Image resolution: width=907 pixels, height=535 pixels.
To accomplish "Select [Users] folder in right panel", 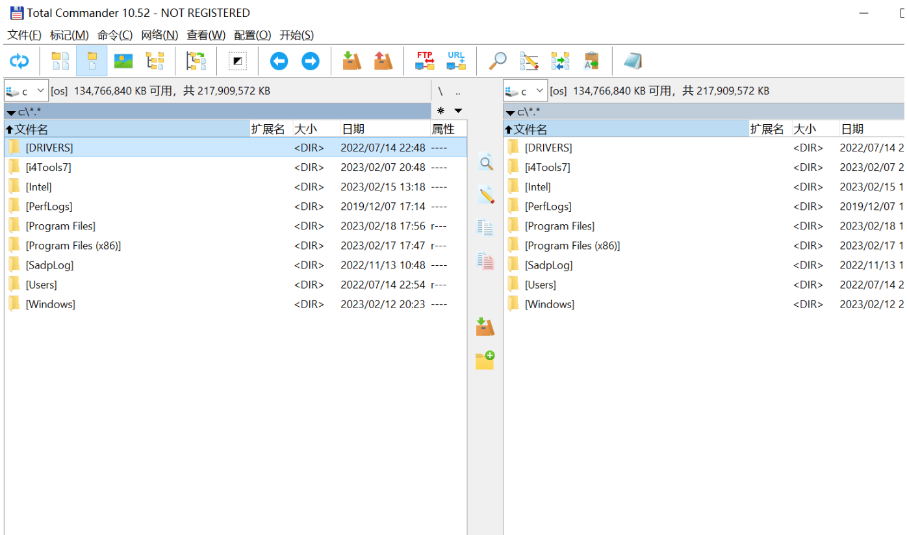I will click(705, 284).
